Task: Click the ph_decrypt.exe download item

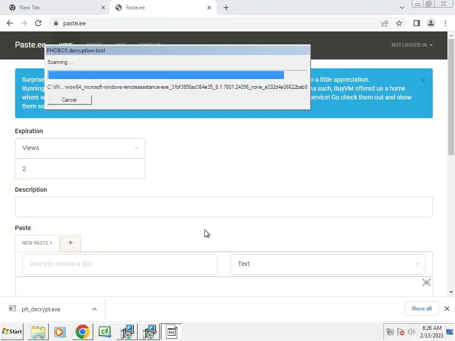Action: [41, 309]
